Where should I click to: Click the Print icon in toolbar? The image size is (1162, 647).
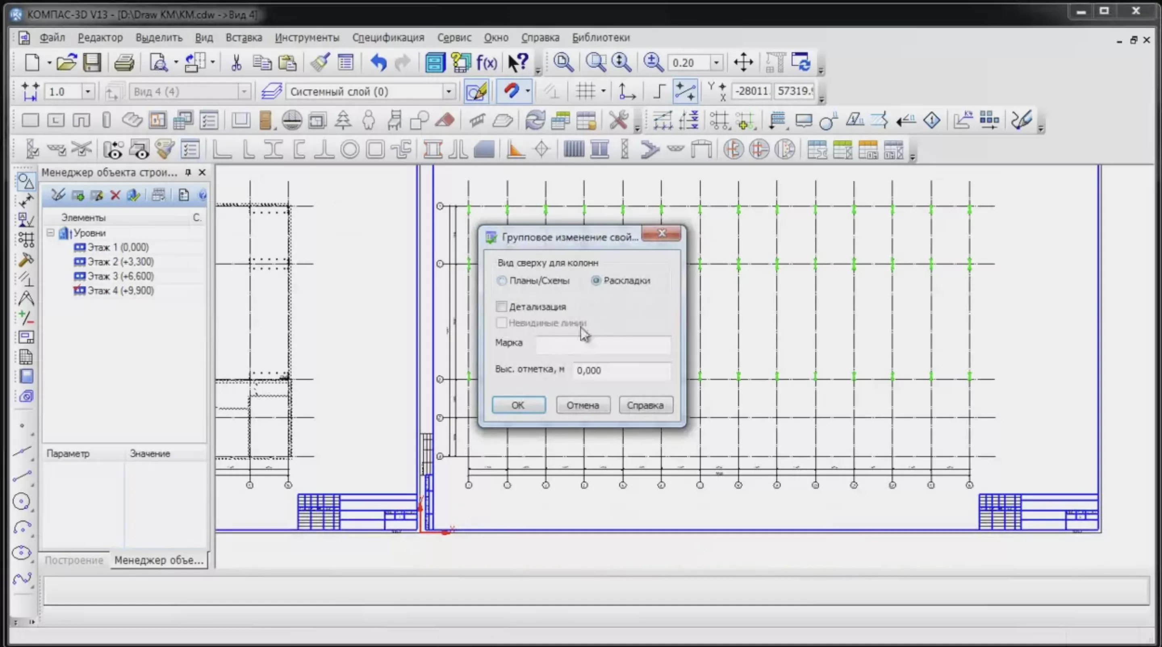tap(124, 63)
